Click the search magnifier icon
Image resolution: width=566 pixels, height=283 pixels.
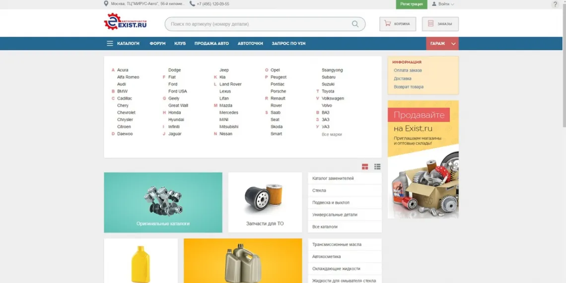click(355, 24)
